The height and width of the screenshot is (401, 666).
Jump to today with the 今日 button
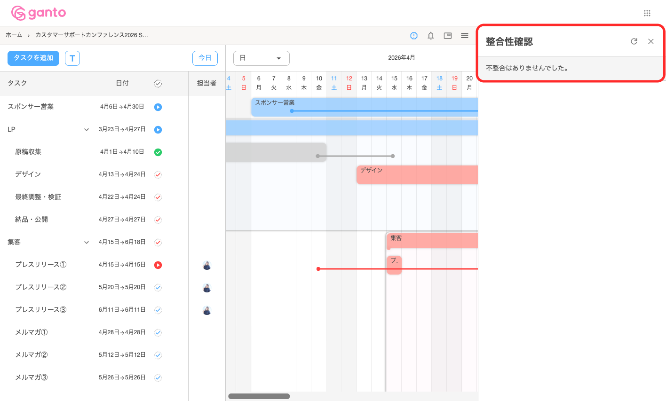tap(205, 58)
